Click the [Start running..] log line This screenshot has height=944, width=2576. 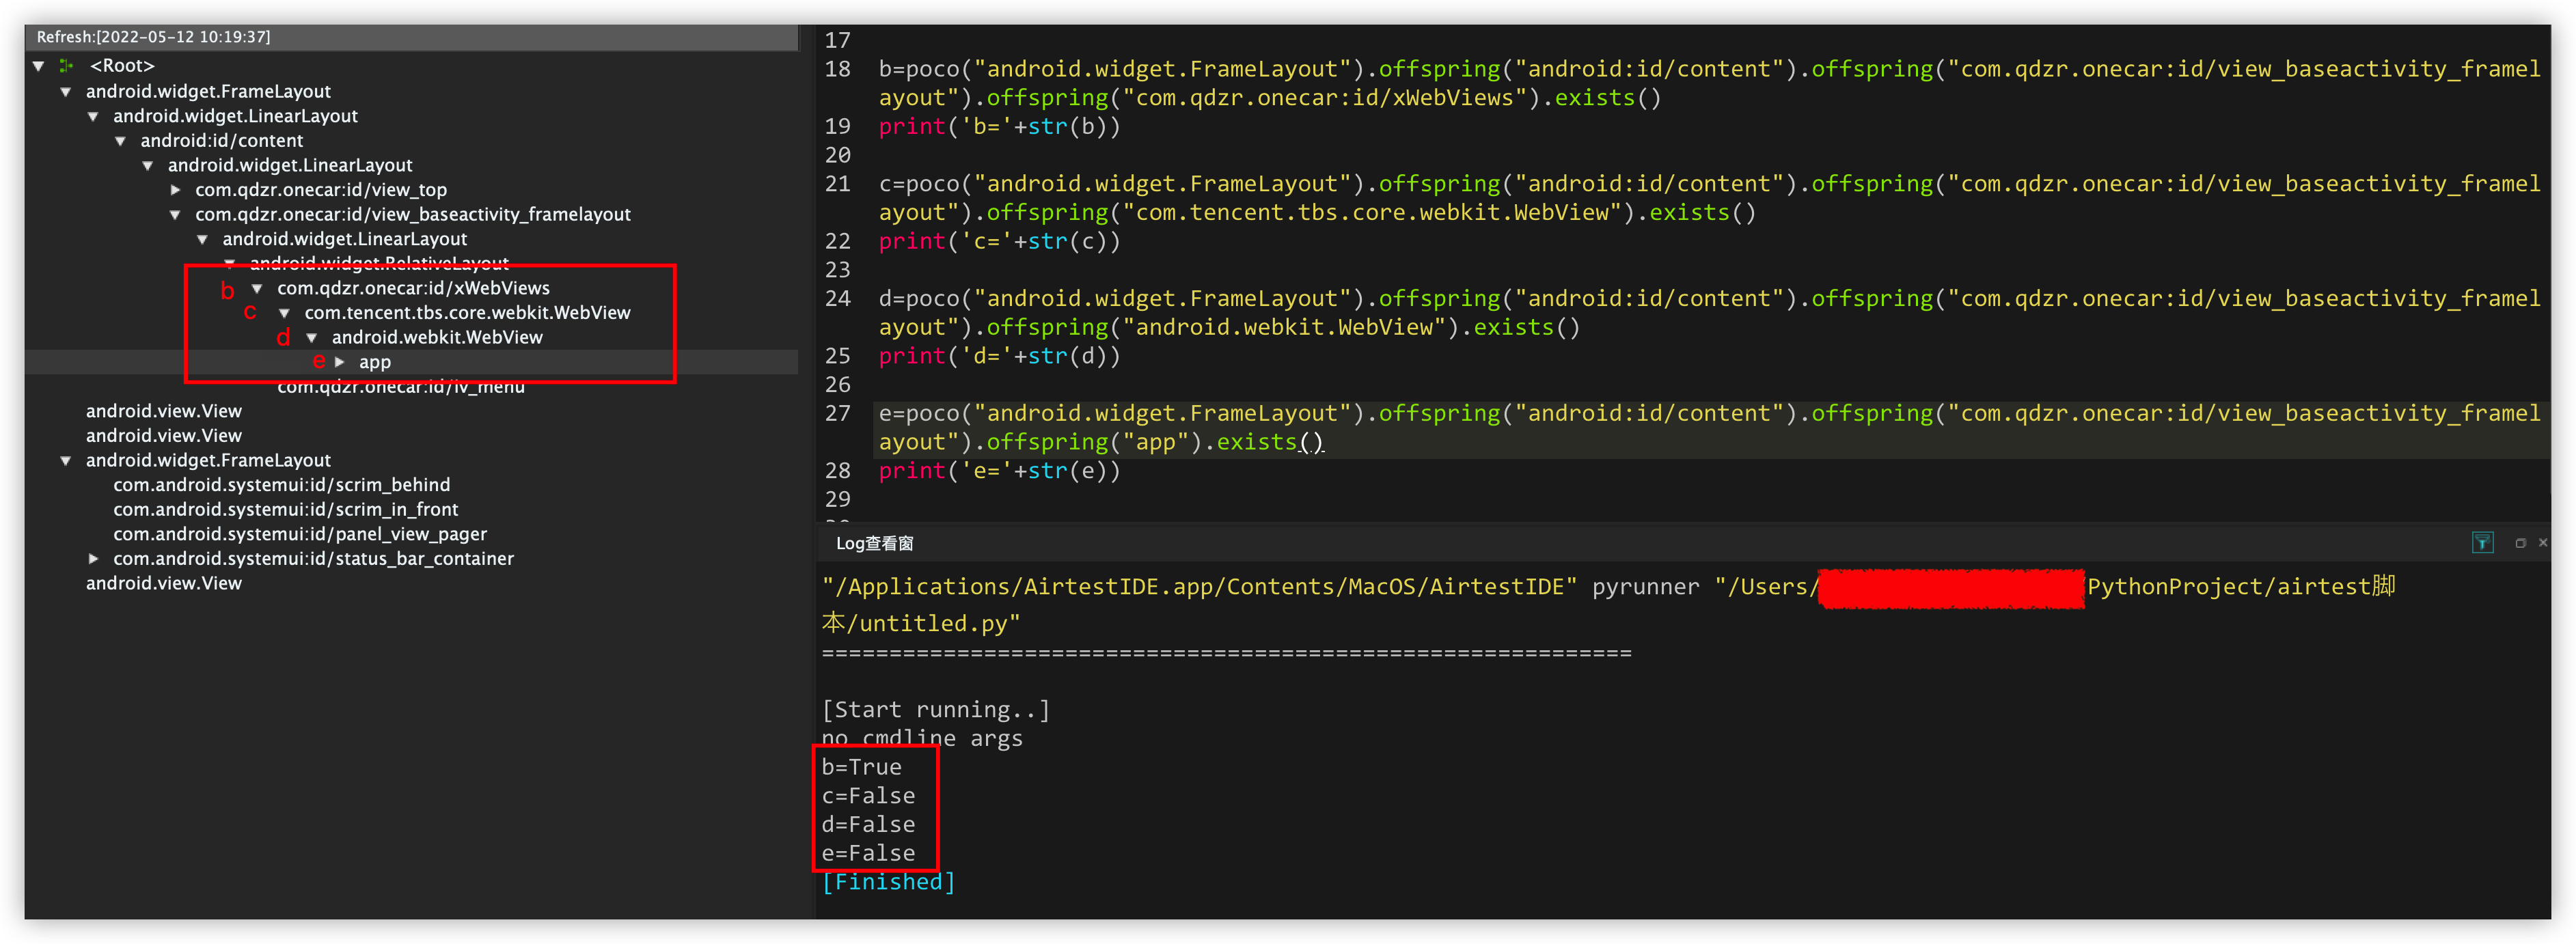coord(935,710)
